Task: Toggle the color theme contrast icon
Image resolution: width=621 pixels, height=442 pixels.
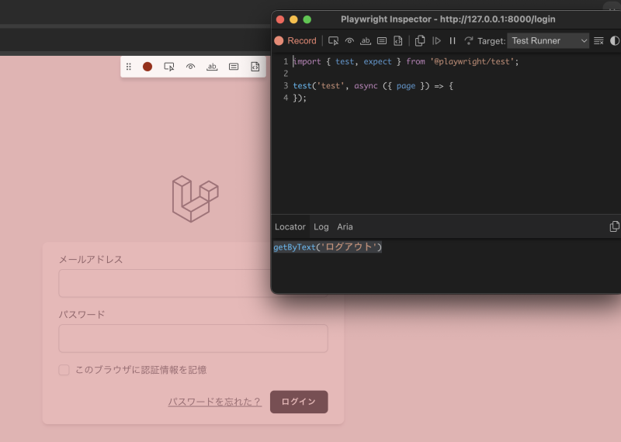Action: pos(615,41)
